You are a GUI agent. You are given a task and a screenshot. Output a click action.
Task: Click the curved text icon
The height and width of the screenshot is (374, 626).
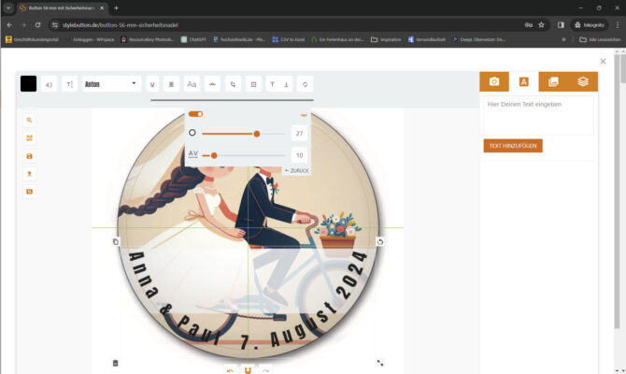[212, 84]
